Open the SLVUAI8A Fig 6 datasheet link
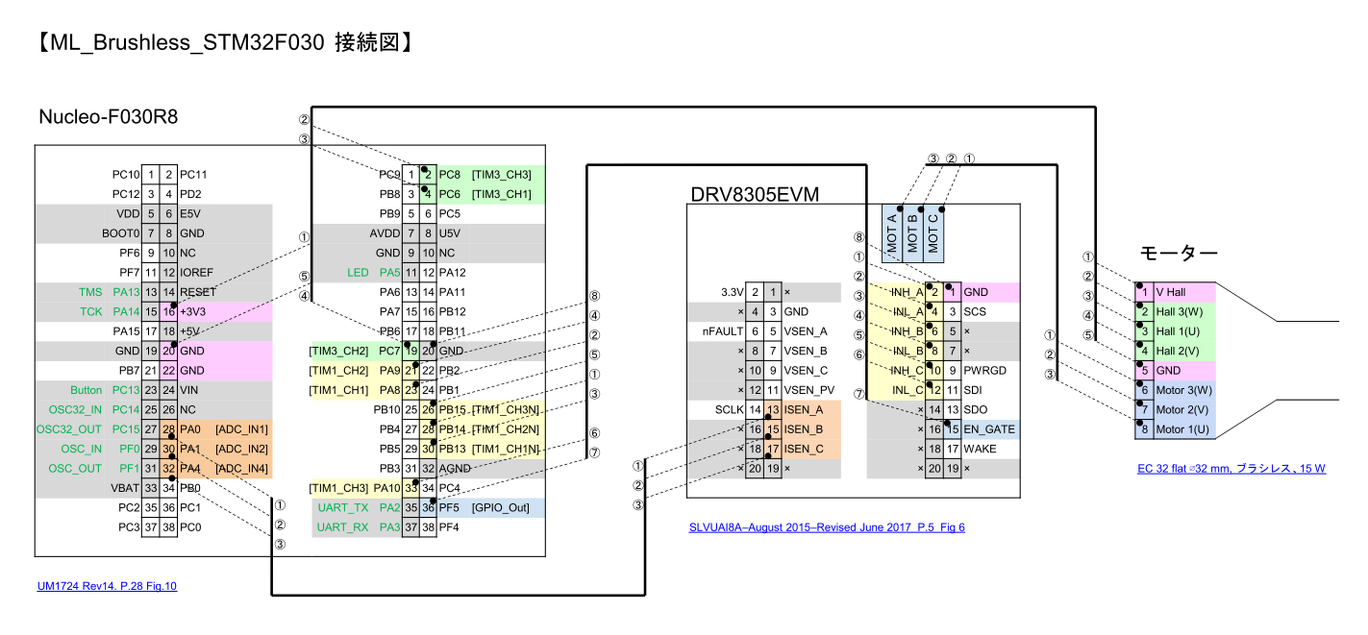Viewport: 1368px width, 635px height. pos(827,526)
